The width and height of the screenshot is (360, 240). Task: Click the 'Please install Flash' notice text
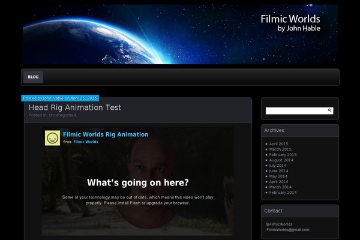(x=137, y=200)
